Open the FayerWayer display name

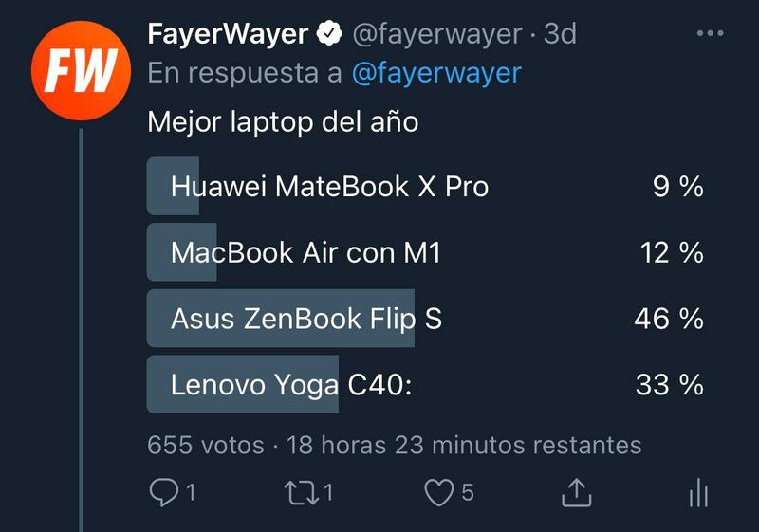click(x=228, y=34)
